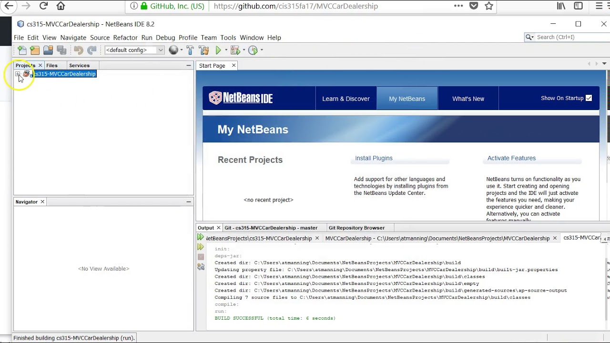
Task: Click the Profile Project clock icon
Action: (253, 50)
